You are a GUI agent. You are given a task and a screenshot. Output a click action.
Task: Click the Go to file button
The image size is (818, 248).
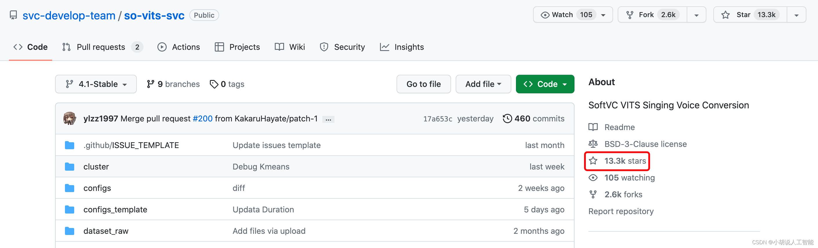coord(423,84)
